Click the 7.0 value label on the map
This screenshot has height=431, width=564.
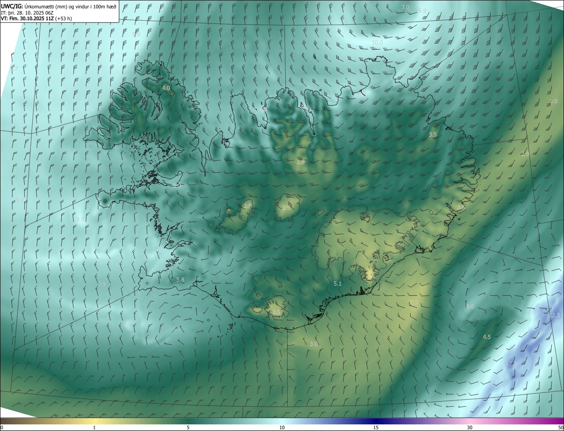405,7
